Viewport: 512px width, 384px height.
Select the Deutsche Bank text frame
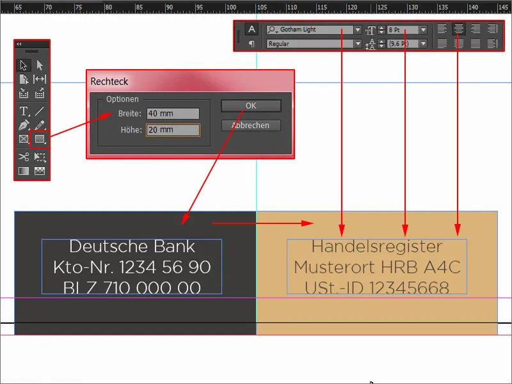tap(132, 266)
